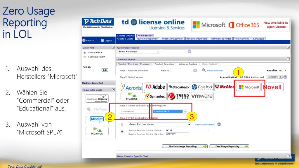Collapse the Request for Quote panel

tap(113, 90)
